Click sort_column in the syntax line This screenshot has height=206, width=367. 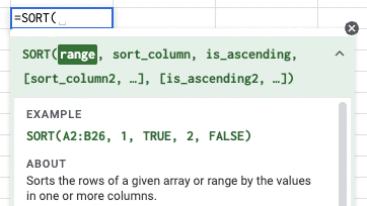pyautogui.click(x=151, y=55)
